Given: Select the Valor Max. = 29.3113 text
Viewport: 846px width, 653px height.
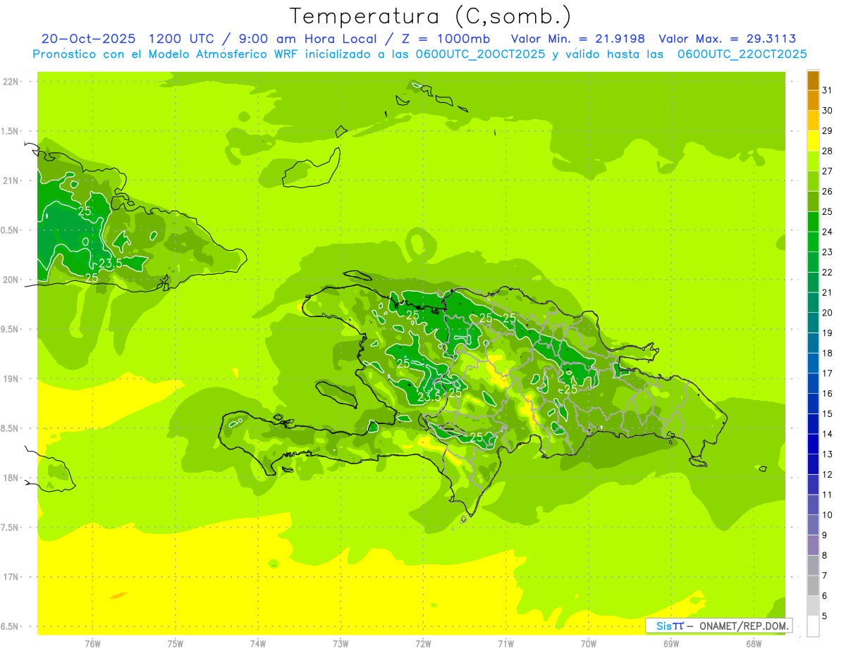Looking at the screenshot, I should tap(727, 39).
